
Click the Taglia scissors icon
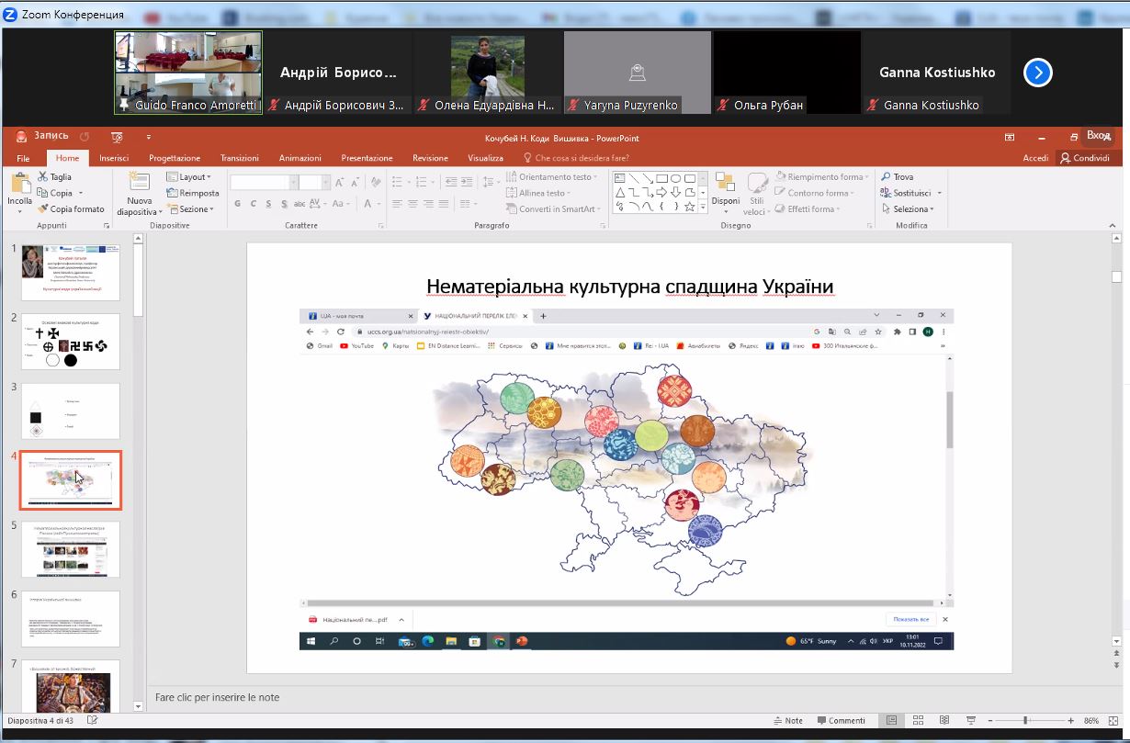click(x=42, y=177)
